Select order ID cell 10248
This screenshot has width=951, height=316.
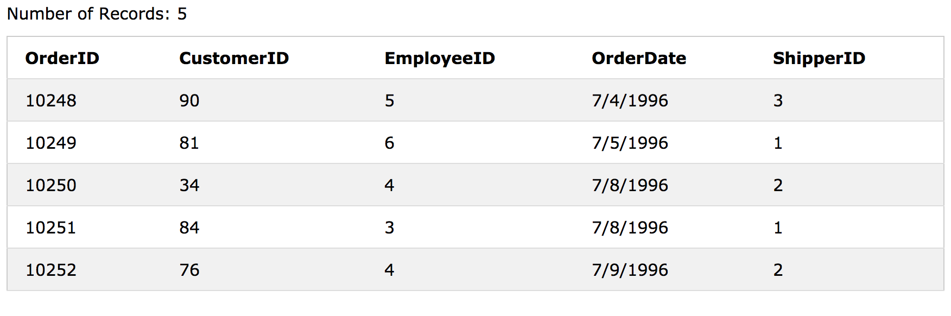(x=51, y=100)
